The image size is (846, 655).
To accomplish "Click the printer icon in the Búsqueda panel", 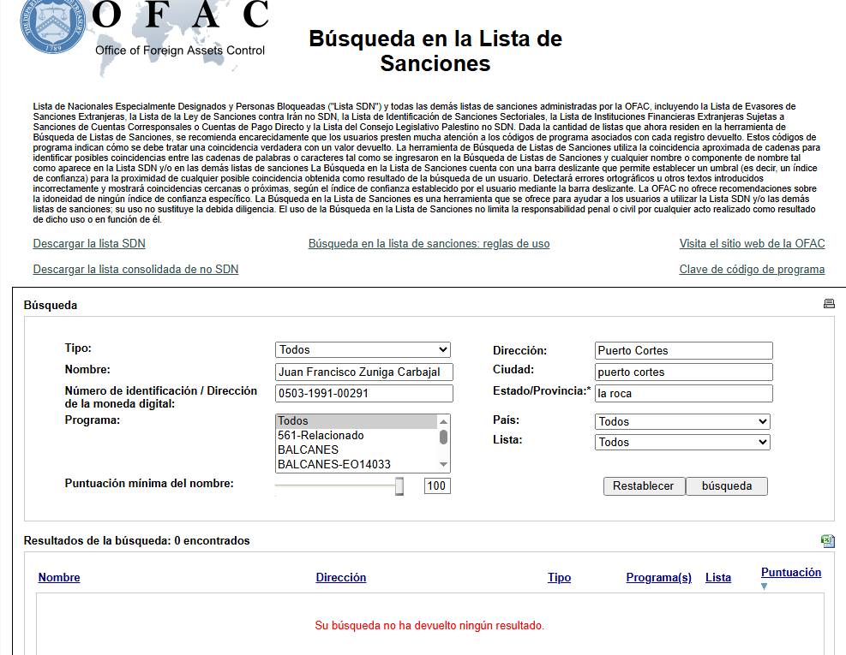I will (829, 304).
